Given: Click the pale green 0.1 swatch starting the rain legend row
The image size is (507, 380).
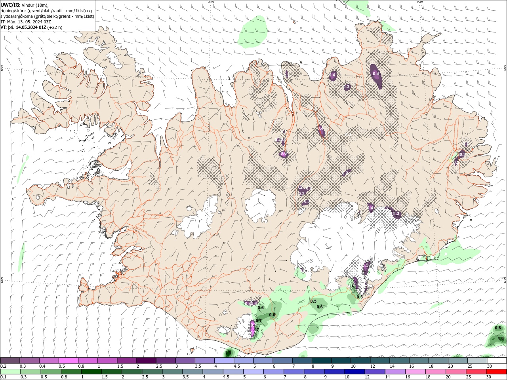Looking at the screenshot, I should point(10,372).
